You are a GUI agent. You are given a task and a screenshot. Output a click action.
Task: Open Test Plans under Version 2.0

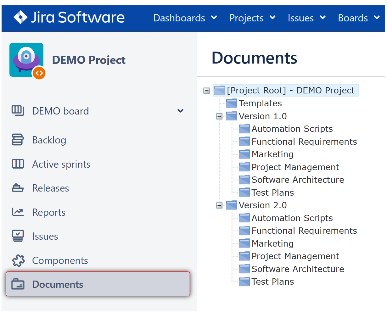[272, 281]
